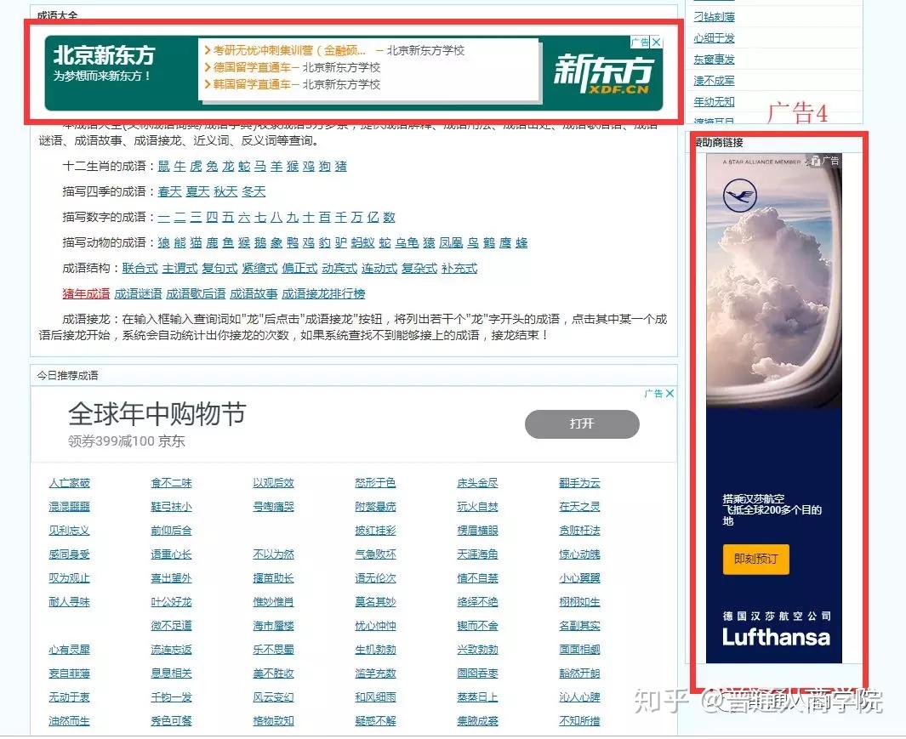The height and width of the screenshot is (739, 906).
Task: Open idiom structure link 紧缩式
Action: (x=259, y=268)
